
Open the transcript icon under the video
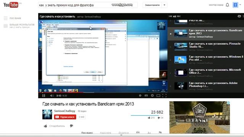click(138, 132)
